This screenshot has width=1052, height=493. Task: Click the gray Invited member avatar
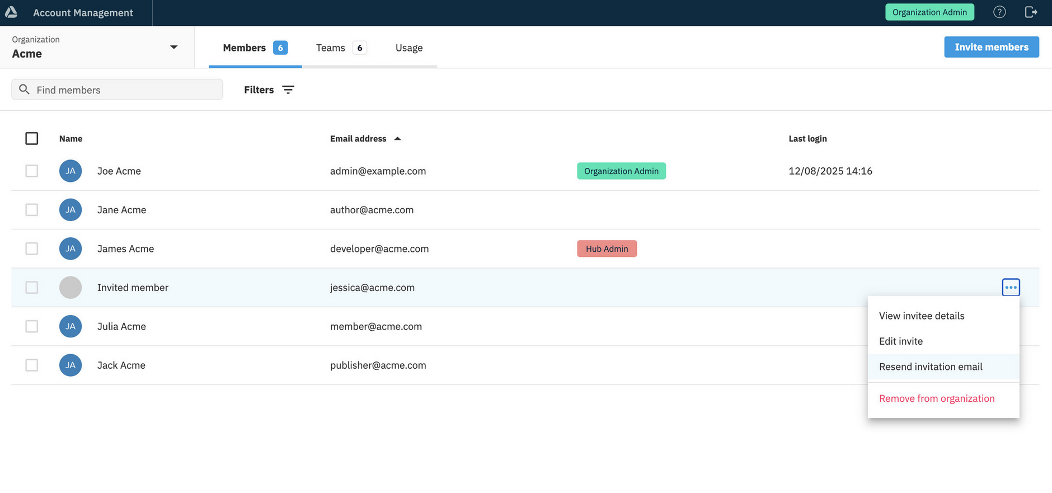71,288
